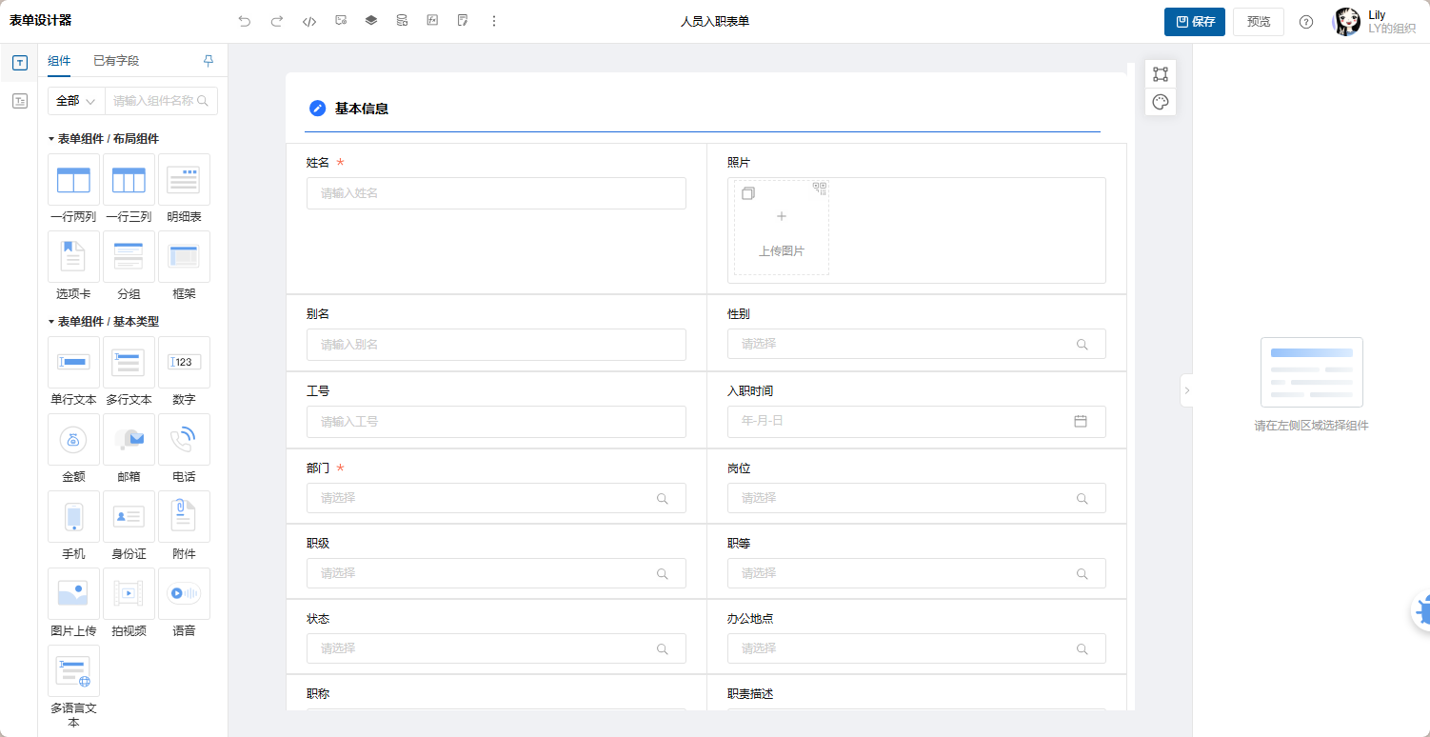This screenshot has height=737, width=1430.
Task: Open the 性别 select field
Action: pyautogui.click(x=916, y=344)
